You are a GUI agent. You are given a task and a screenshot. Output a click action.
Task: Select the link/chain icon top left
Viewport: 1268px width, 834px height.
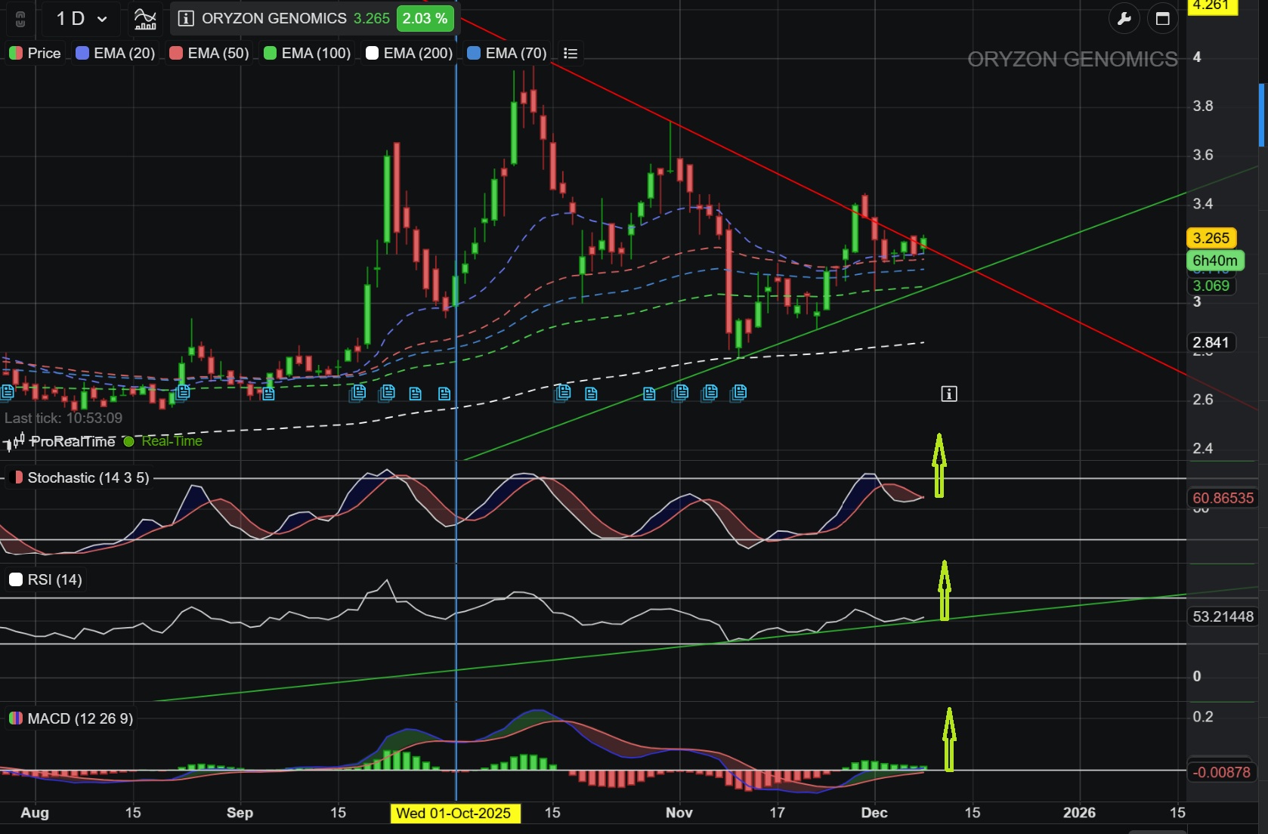(x=20, y=19)
